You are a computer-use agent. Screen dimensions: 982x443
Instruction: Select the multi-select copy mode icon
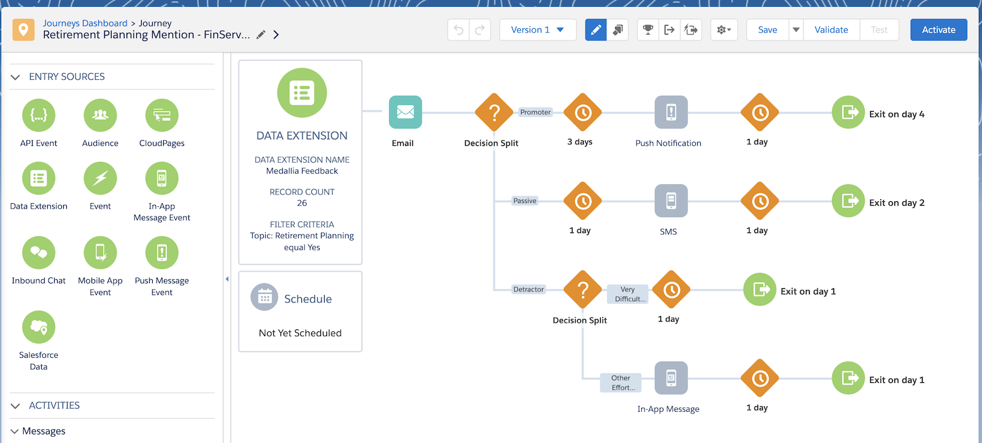(x=617, y=29)
